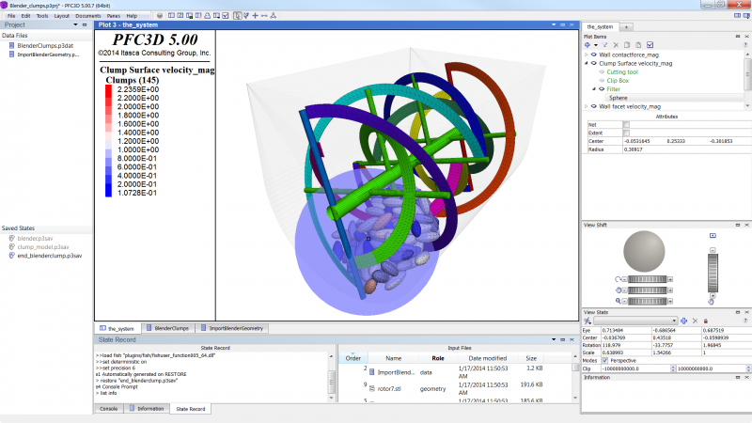Open the Layout menu
Image resolution: width=752 pixels, height=423 pixels.
(x=61, y=16)
